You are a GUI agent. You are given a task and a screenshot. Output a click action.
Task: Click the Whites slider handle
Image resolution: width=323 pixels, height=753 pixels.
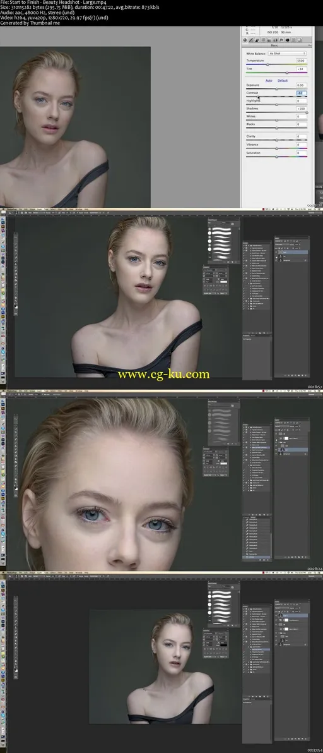[x=276, y=120]
